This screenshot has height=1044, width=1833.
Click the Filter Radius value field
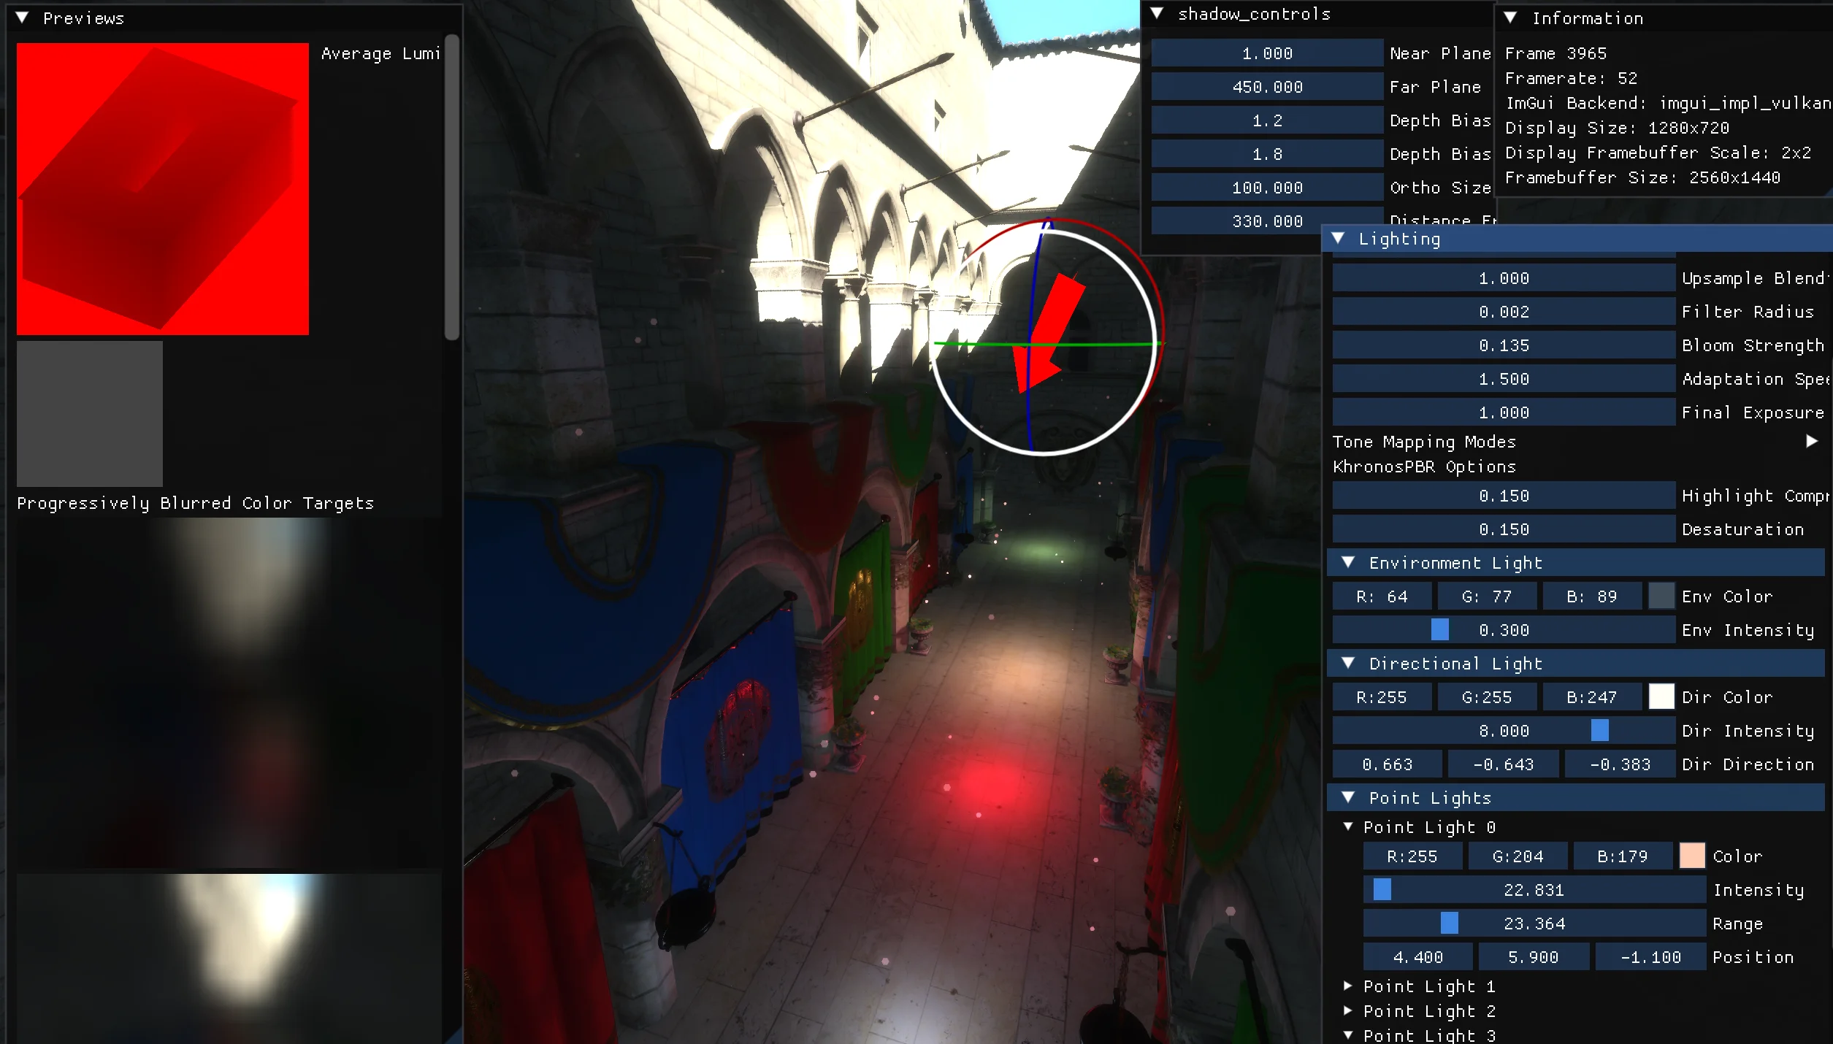pyautogui.click(x=1504, y=311)
